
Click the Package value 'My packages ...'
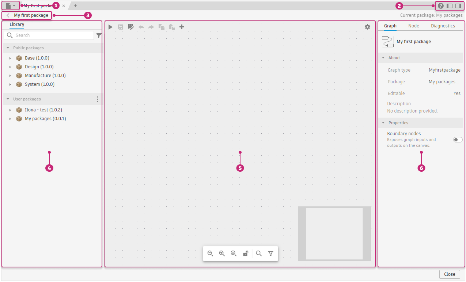click(x=444, y=82)
